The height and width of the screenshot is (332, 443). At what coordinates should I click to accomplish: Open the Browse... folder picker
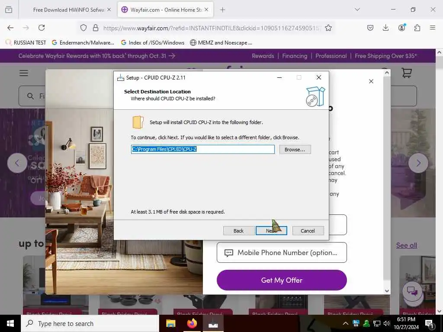click(295, 149)
